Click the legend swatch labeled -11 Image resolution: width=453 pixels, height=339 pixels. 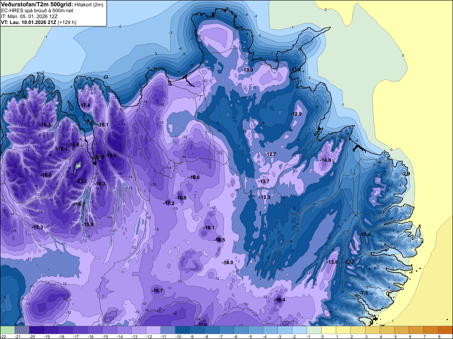click(x=168, y=330)
